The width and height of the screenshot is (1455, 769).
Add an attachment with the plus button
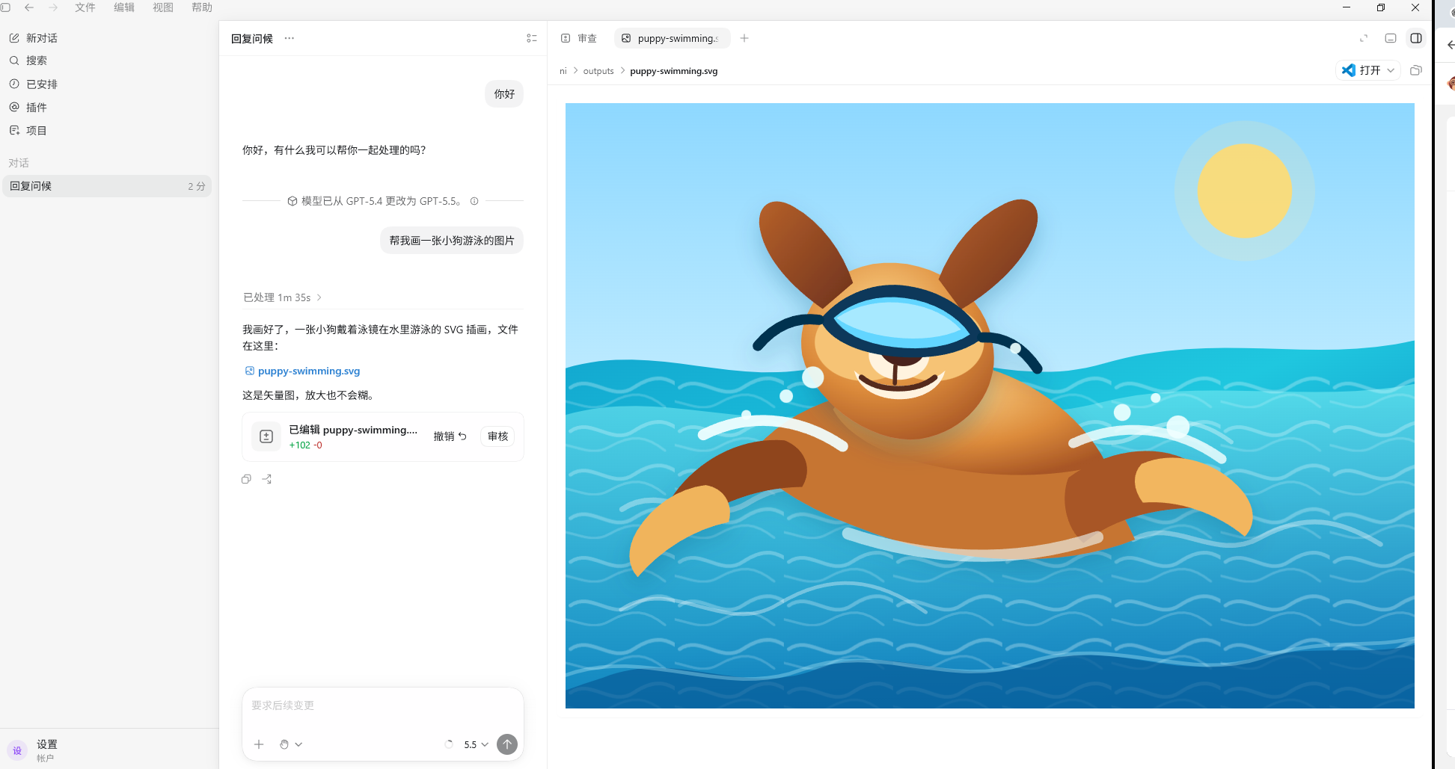point(259,744)
